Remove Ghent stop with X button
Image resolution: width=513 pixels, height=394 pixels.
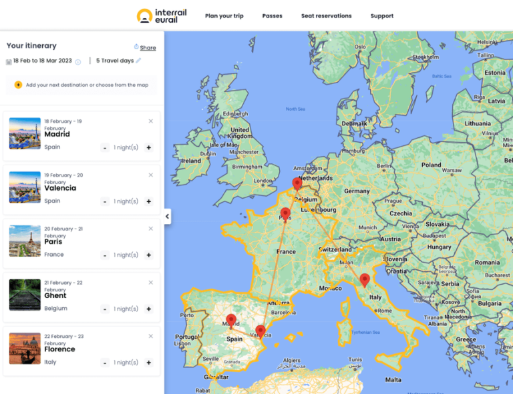(151, 283)
